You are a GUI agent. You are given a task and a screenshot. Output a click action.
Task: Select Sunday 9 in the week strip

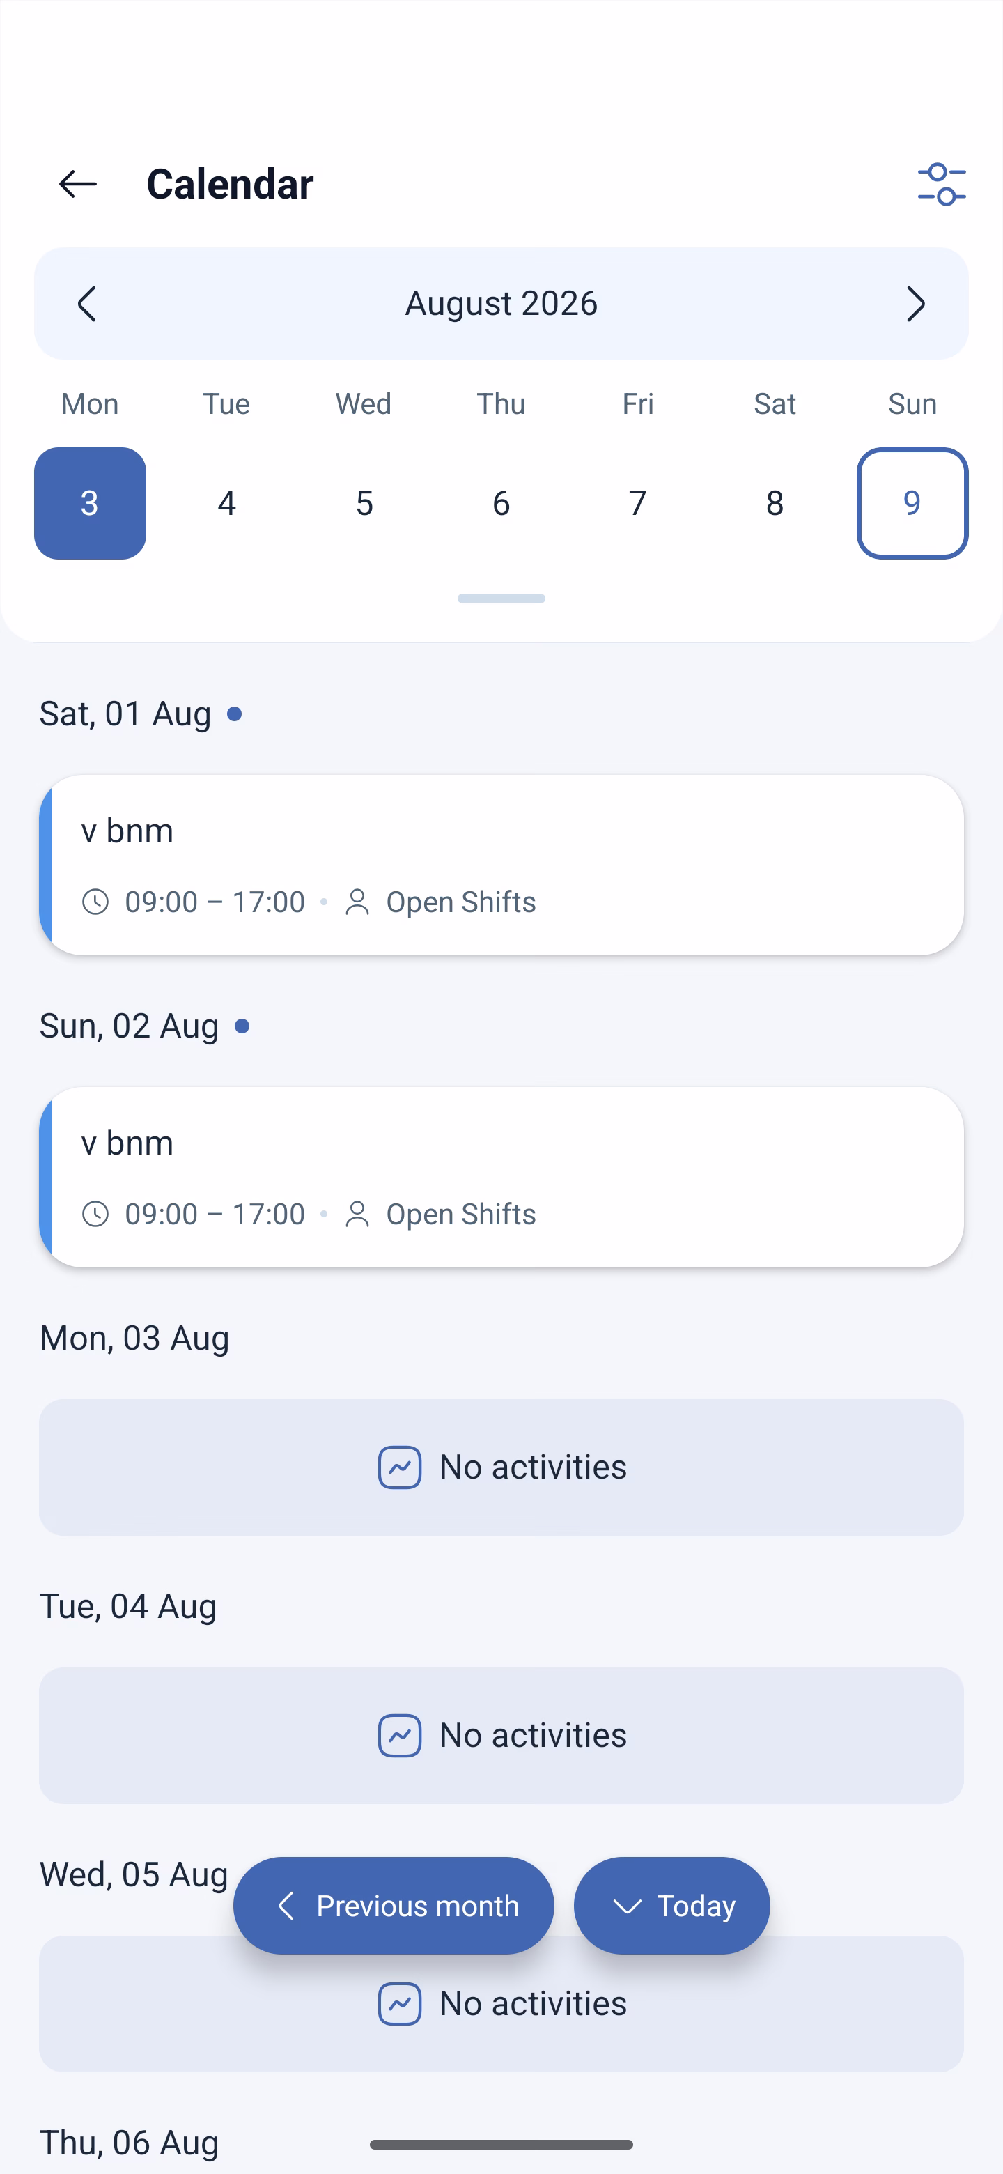tap(912, 503)
